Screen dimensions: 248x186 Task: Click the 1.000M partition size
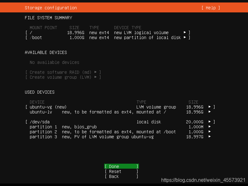coord(196,127)
